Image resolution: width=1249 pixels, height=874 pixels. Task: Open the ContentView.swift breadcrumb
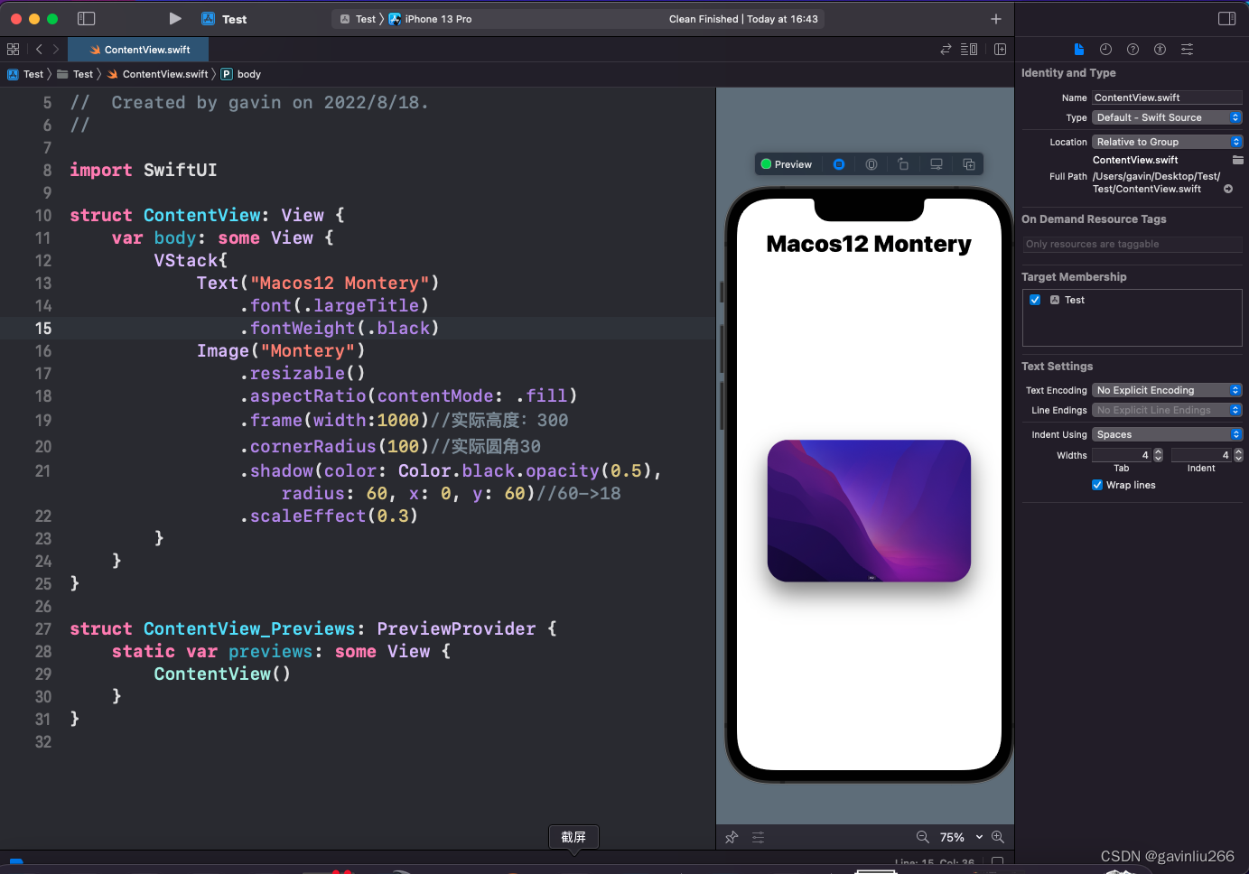[x=158, y=74]
